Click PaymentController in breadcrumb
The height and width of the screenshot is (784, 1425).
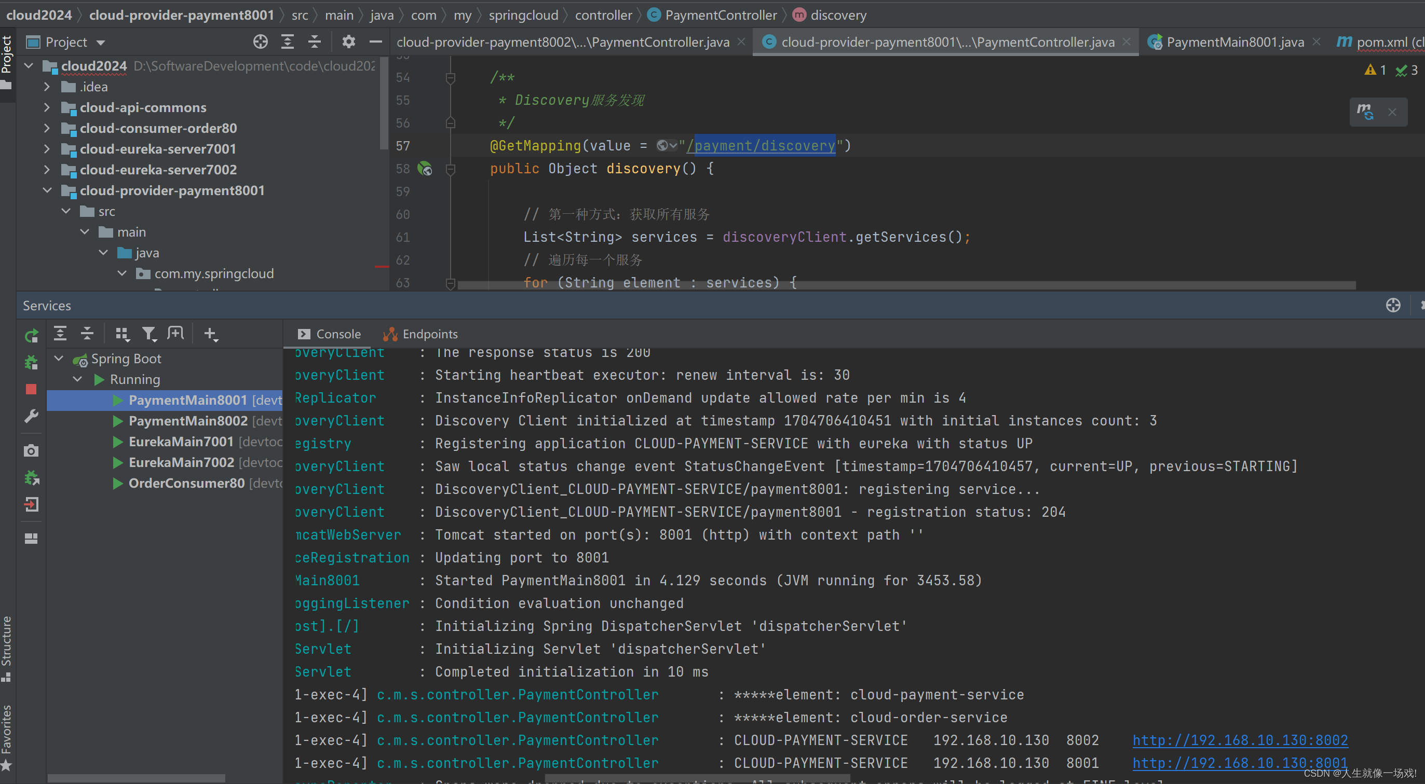pyautogui.click(x=712, y=15)
